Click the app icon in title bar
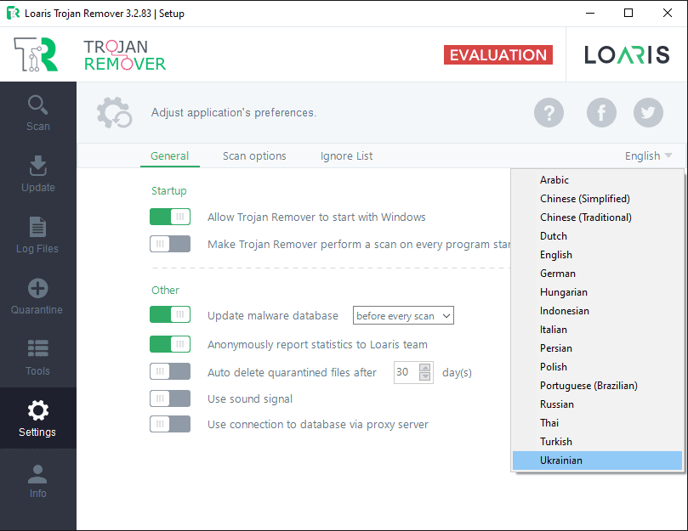The height and width of the screenshot is (531, 688). click(13, 13)
